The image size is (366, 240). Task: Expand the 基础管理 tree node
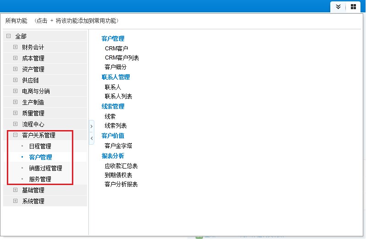point(16,190)
